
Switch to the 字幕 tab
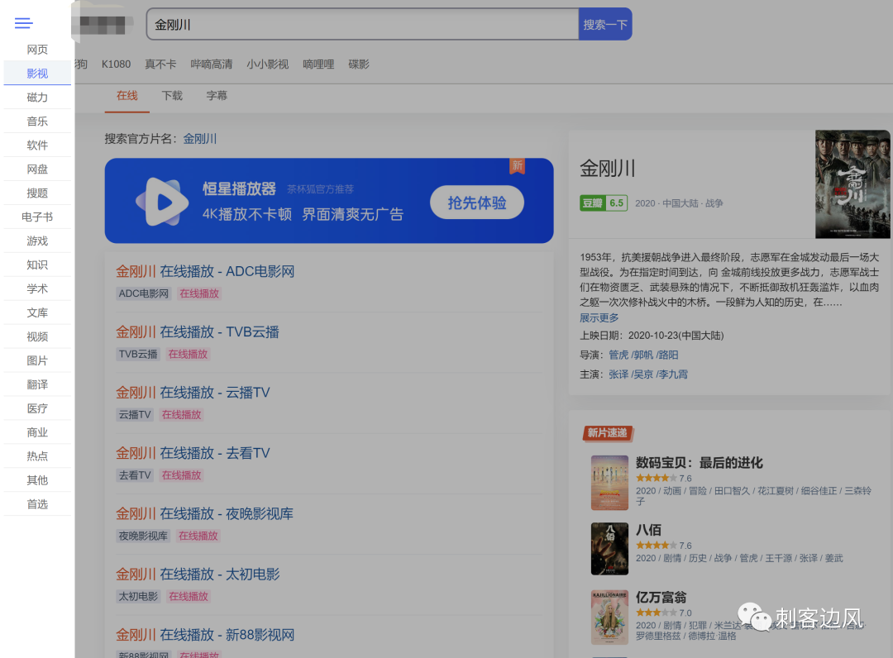point(217,96)
